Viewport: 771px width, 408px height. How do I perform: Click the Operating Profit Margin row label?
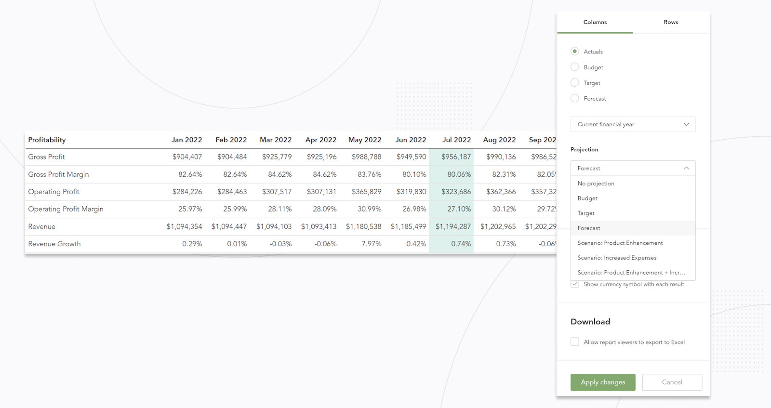(66, 209)
